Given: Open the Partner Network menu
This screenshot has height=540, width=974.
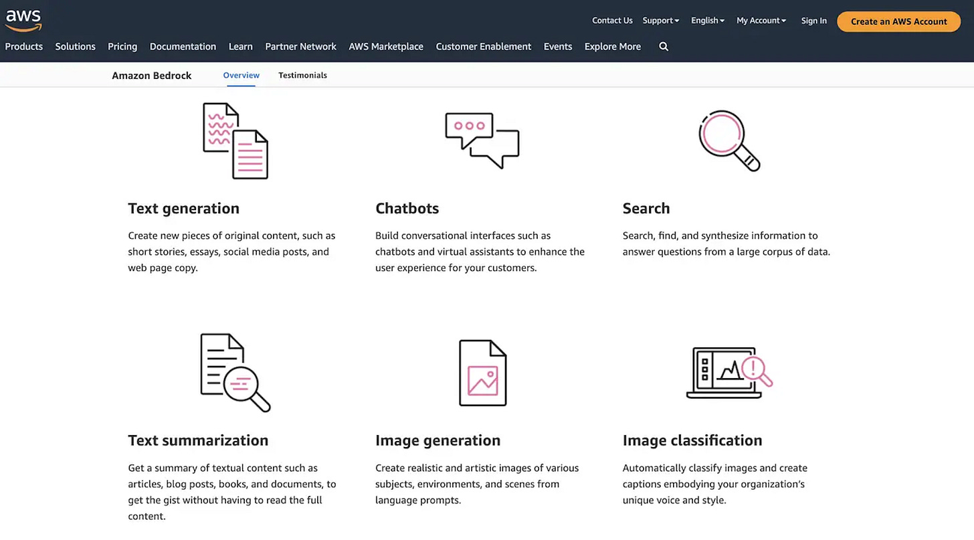Looking at the screenshot, I should click(301, 47).
